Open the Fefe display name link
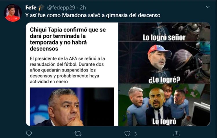The image size is (217, 138). [x=31, y=8]
